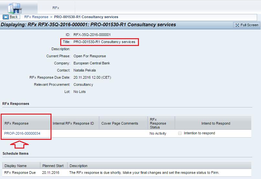Click the Open For Response phase value
261x179 pixels.
click(90, 56)
